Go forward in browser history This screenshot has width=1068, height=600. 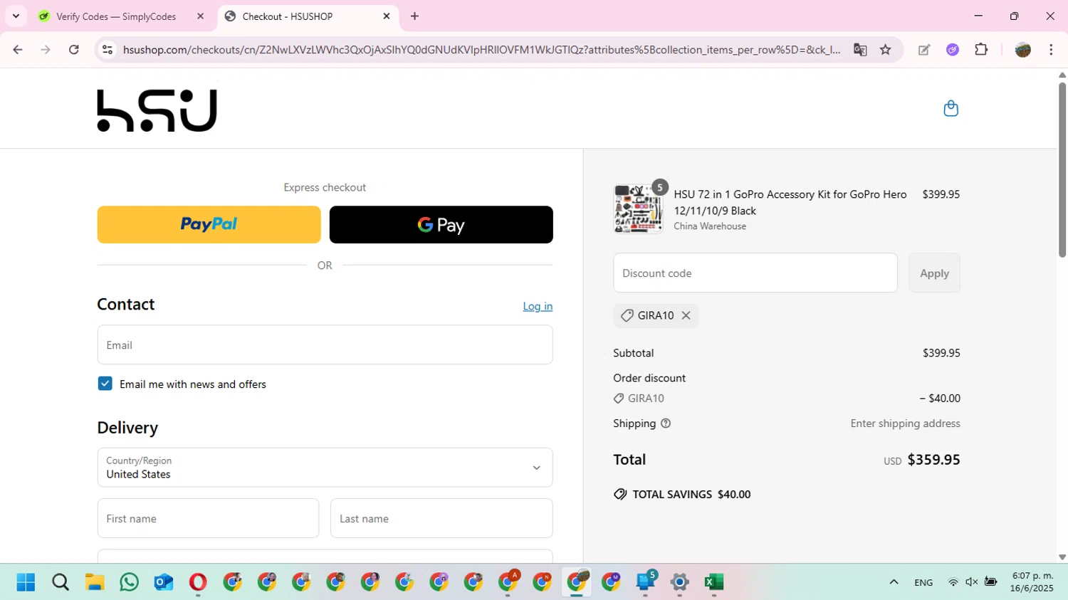coord(46,50)
